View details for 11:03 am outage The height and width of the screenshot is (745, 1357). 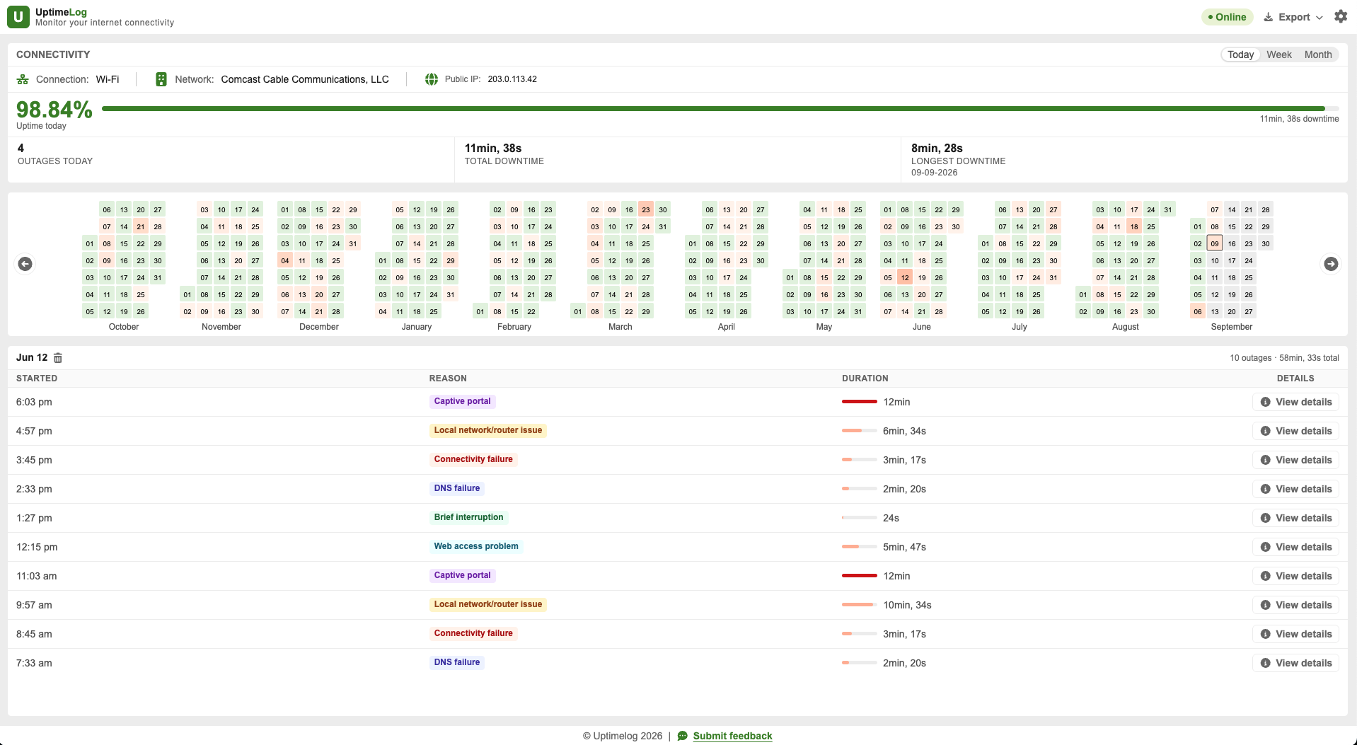pyautogui.click(x=1295, y=576)
